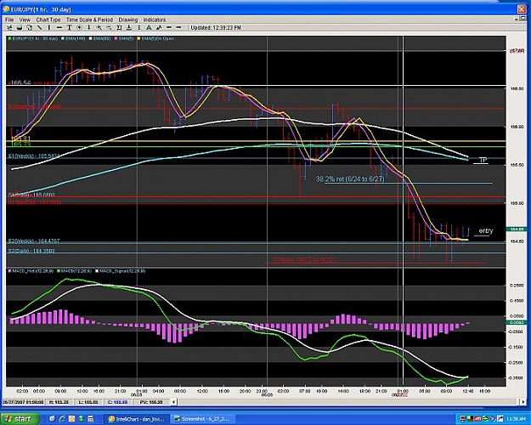
Task: Open the Indicators menu
Action: (x=155, y=20)
